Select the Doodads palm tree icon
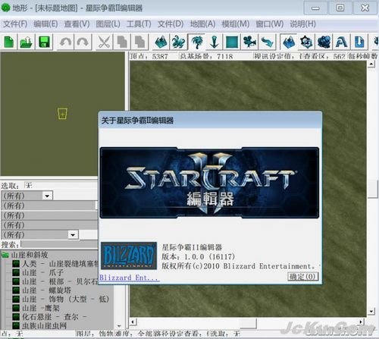 [x=196, y=42]
